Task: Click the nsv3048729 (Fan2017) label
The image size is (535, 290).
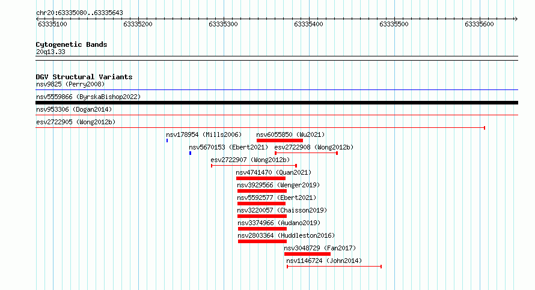Action: (x=320, y=248)
